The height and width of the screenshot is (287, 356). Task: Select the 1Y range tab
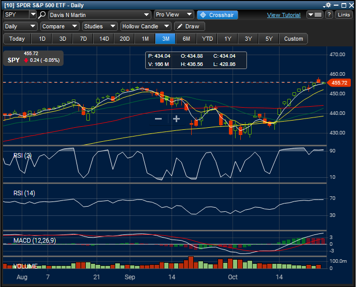pos(228,39)
